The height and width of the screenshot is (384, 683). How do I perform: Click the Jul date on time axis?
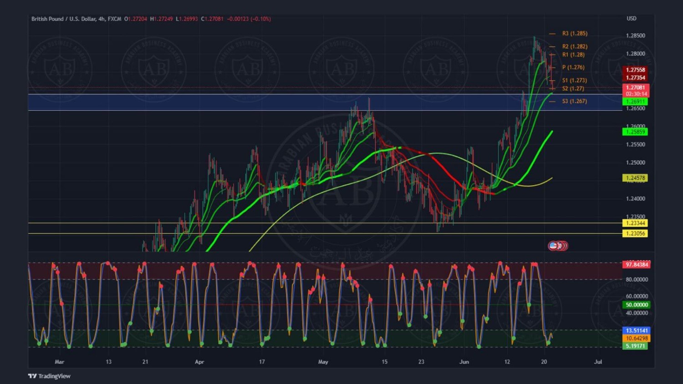point(598,362)
